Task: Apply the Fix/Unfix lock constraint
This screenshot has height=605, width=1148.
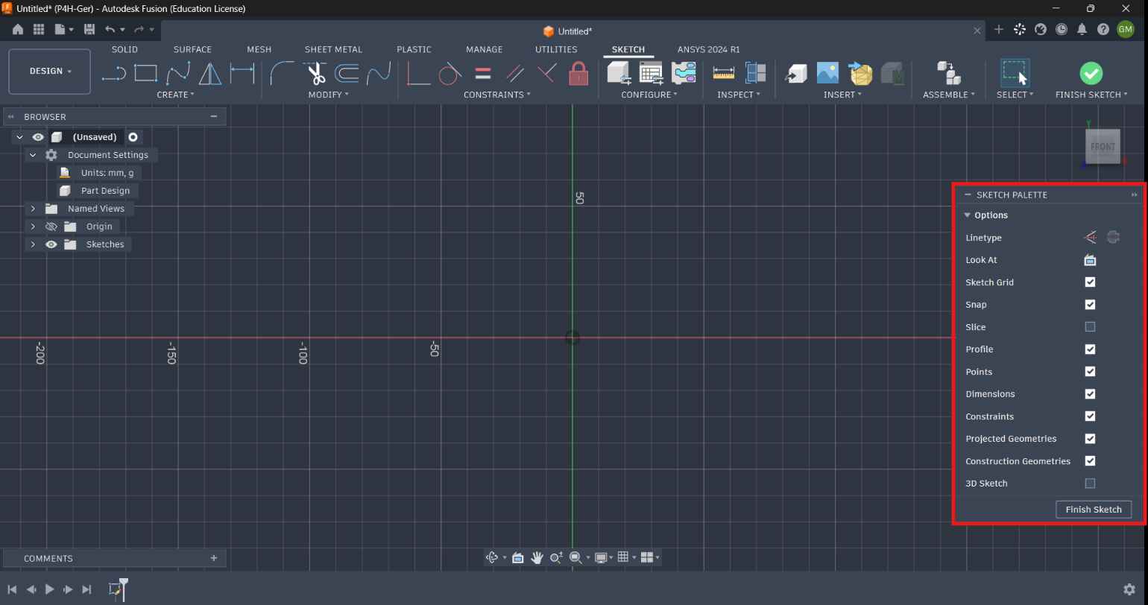Action: coord(578,73)
